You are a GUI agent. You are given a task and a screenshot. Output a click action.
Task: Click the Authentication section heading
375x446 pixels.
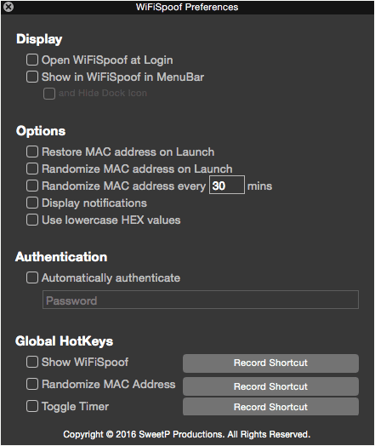tap(61, 256)
